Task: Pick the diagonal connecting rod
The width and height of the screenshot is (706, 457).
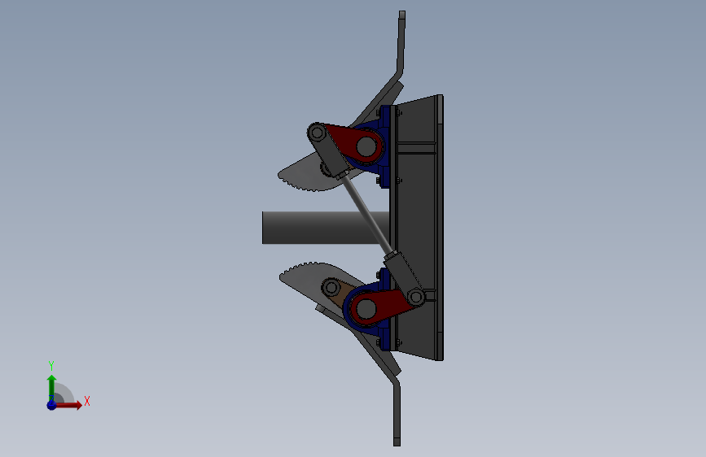Action: coord(367,215)
